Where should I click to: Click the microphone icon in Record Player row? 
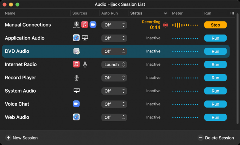(76, 78)
